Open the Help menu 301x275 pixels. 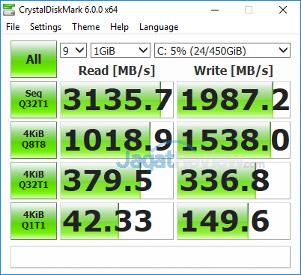[x=119, y=27]
